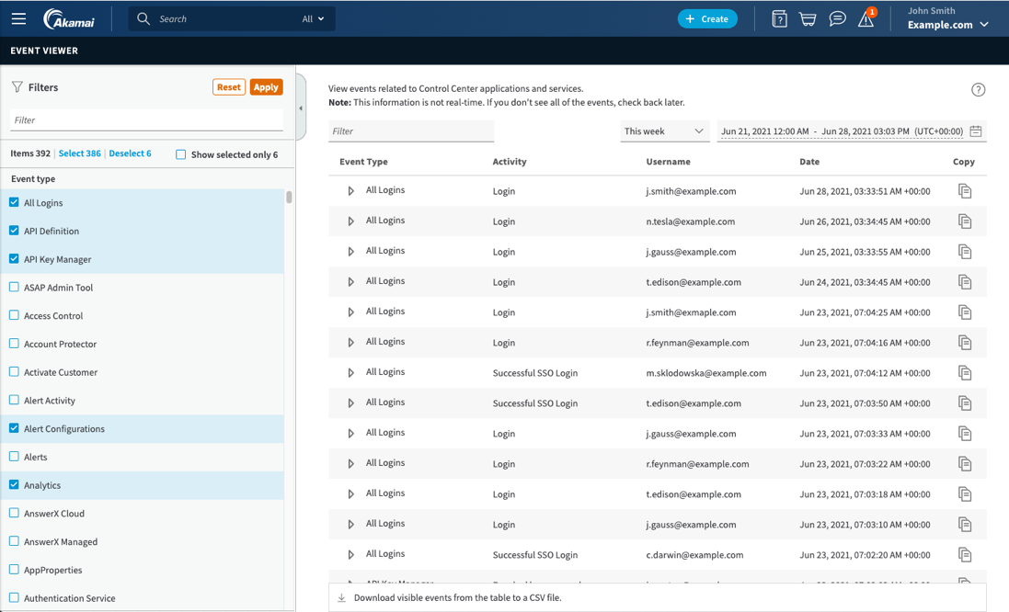
Task: Copy the j.smith@example.com Jun 28 event
Action: (x=964, y=191)
